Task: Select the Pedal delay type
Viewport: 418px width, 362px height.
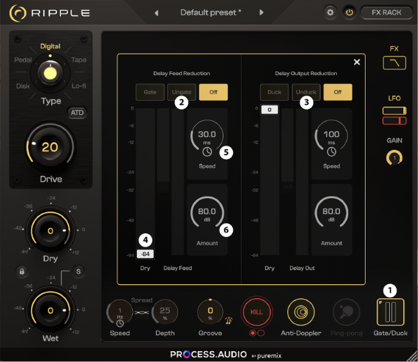Action: (23, 60)
